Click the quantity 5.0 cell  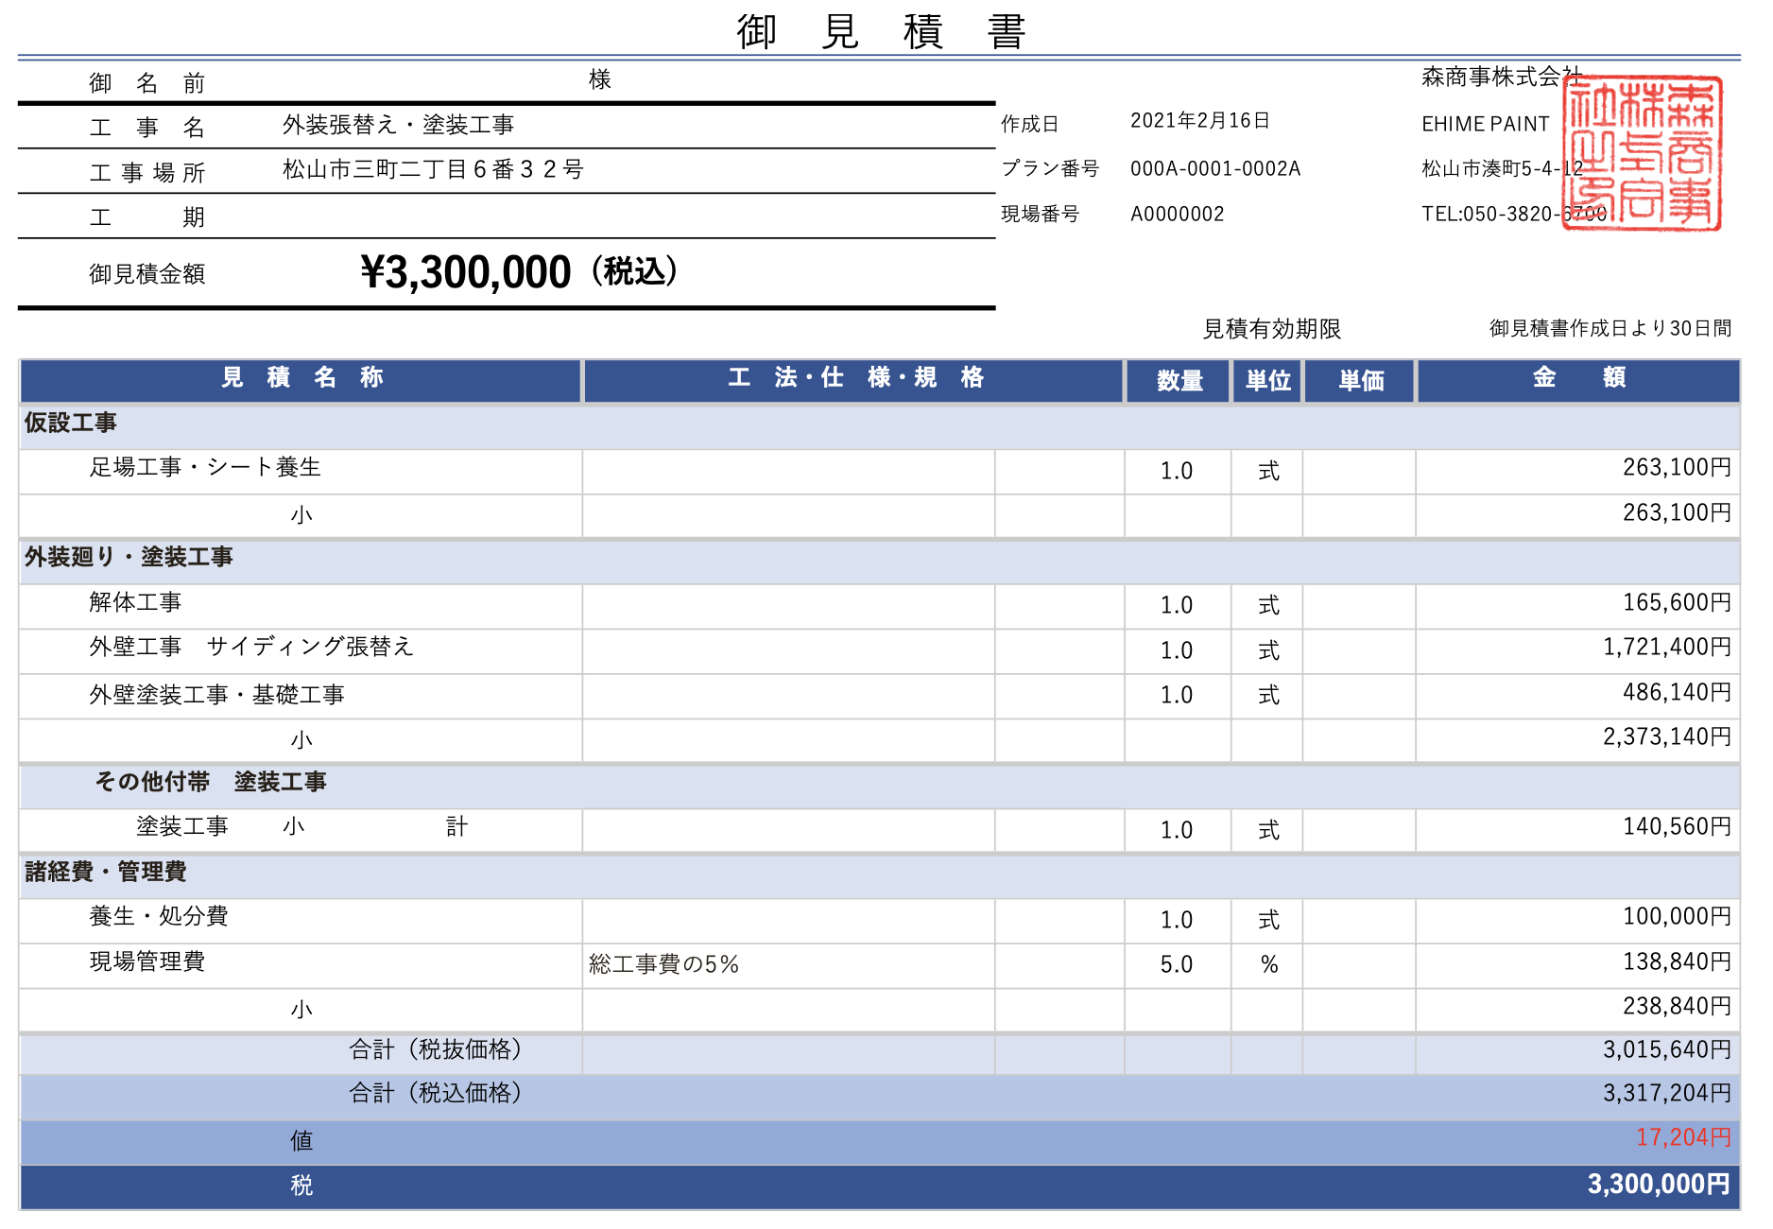point(1178,965)
